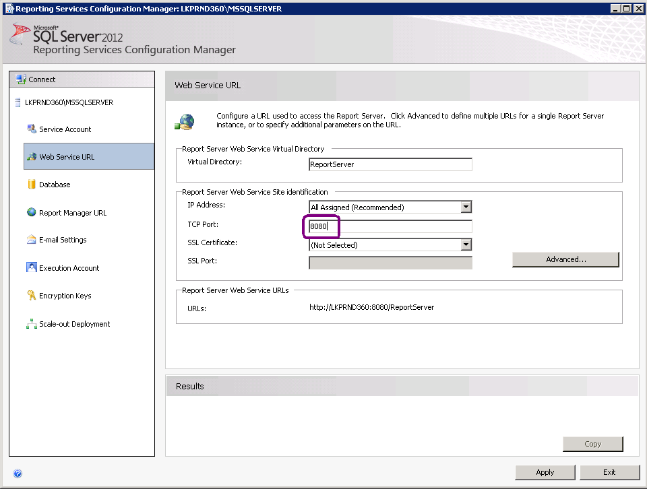Viewport: 647px width, 489px height.
Task: Click the Report Server Web Service Site identification title
Action: (x=255, y=192)
